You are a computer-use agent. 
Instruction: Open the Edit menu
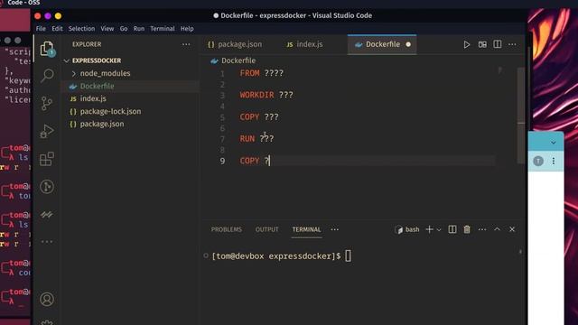[x=57, y=29]
